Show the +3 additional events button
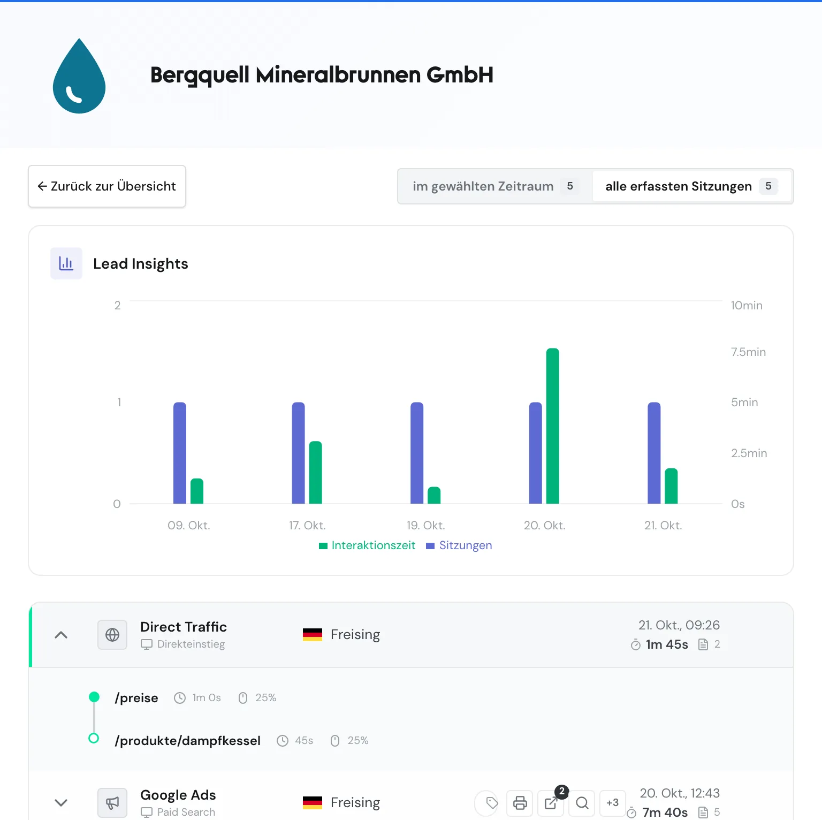 [613, 803]
